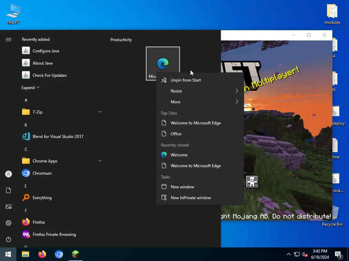Screen dimensions: 349x261
Task: Open Firefox on the taskbar
Action: (x=42, y=254)
